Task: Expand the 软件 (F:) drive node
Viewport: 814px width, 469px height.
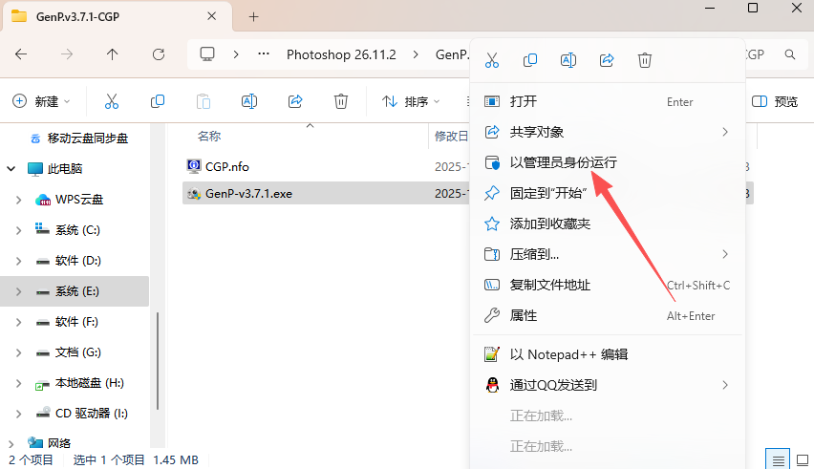Action: [19, 322]
